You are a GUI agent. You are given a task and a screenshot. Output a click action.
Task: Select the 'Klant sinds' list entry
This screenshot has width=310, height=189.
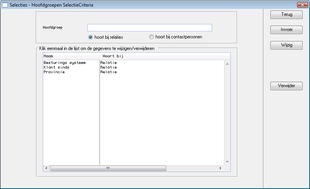tap(56, 67)
